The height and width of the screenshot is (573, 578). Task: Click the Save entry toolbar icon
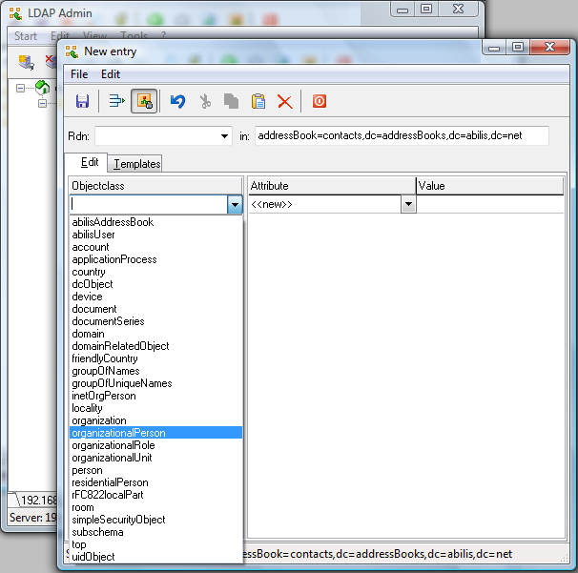coord(82,101)
